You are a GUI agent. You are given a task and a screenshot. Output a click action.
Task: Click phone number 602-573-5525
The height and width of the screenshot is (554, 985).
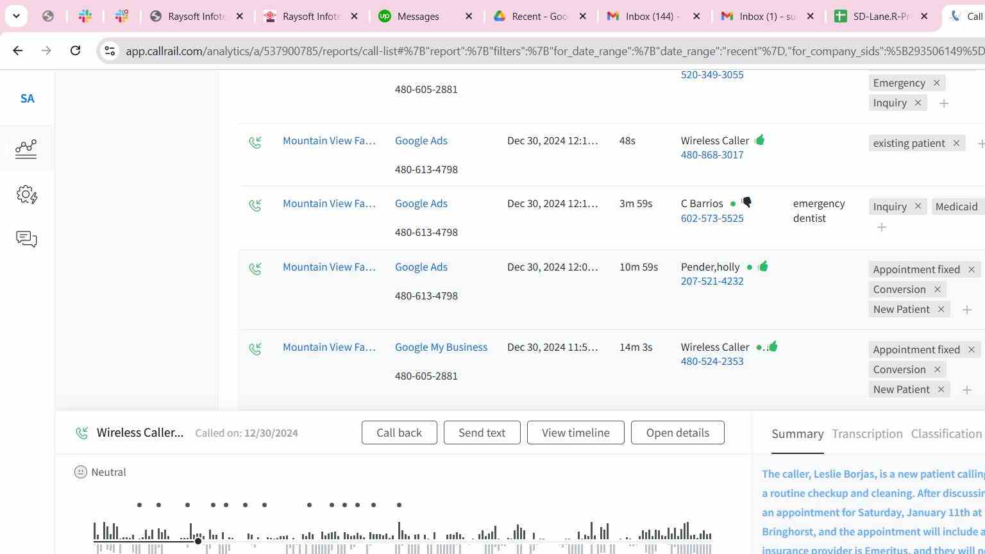tap(712, 218)
